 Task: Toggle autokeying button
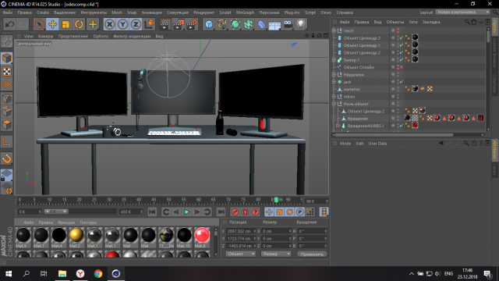click(245, 212)
